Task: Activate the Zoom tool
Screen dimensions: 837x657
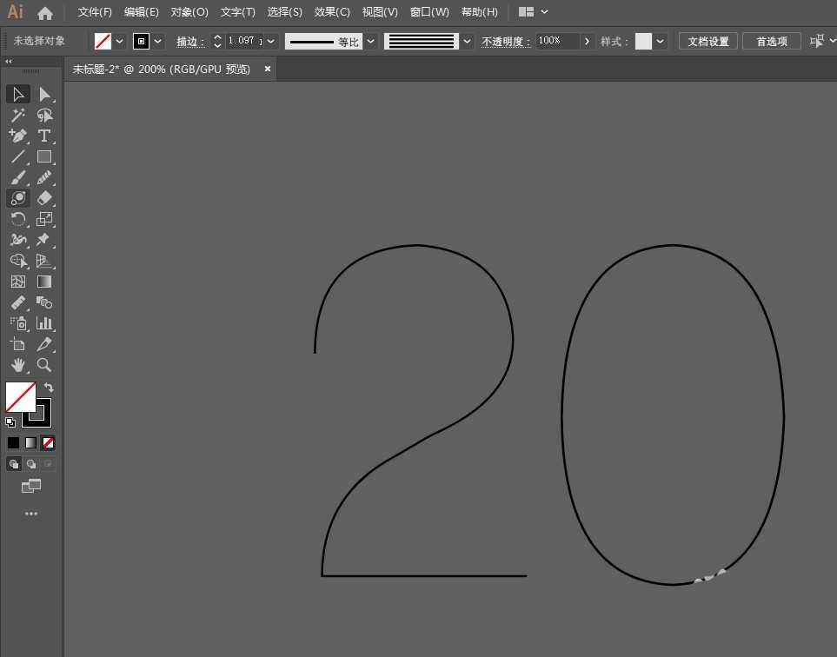Action: (x=44, y=365)
